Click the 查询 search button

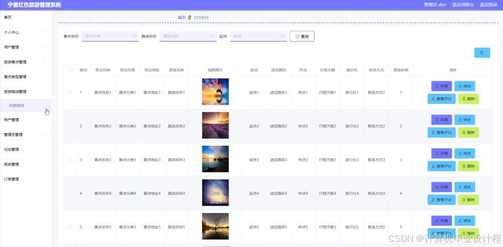302,36
